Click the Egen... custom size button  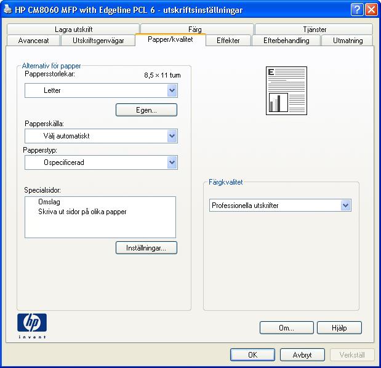[x=146, y=110]
